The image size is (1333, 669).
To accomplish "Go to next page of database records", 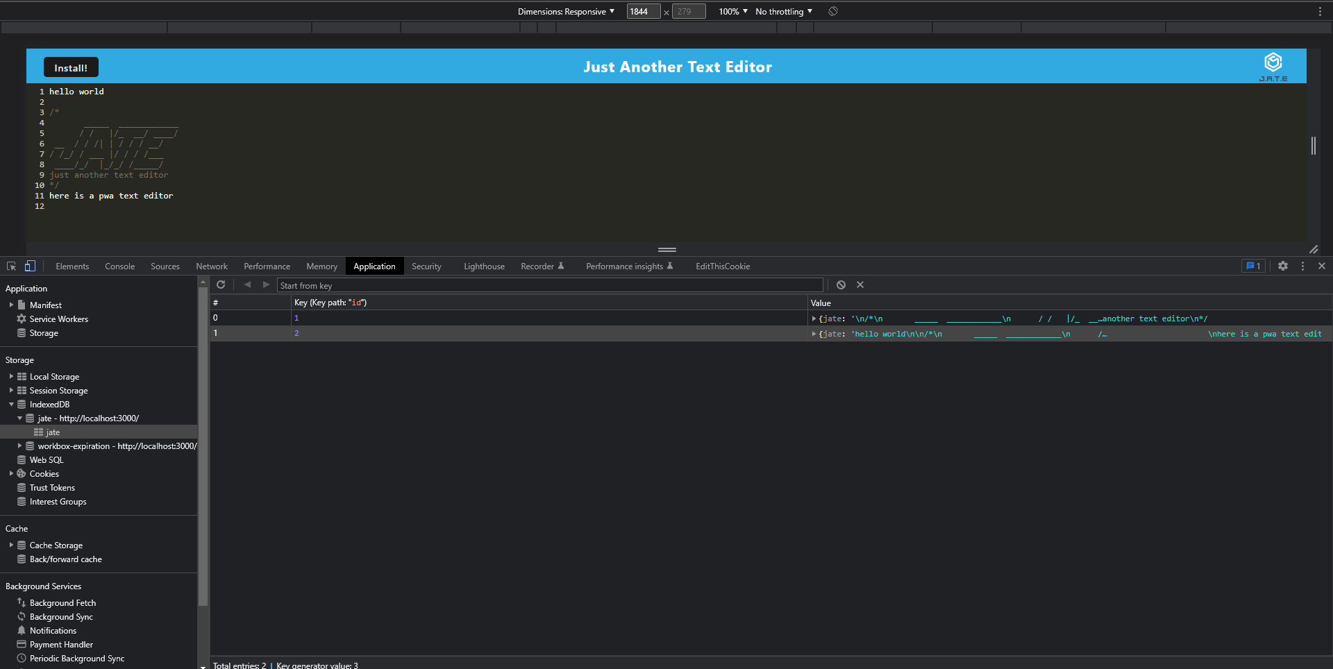I will [x=266, y=285].
